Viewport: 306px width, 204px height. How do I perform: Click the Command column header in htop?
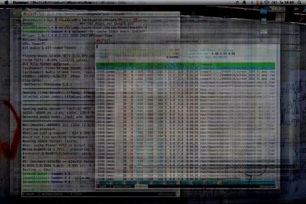[206, 64]
